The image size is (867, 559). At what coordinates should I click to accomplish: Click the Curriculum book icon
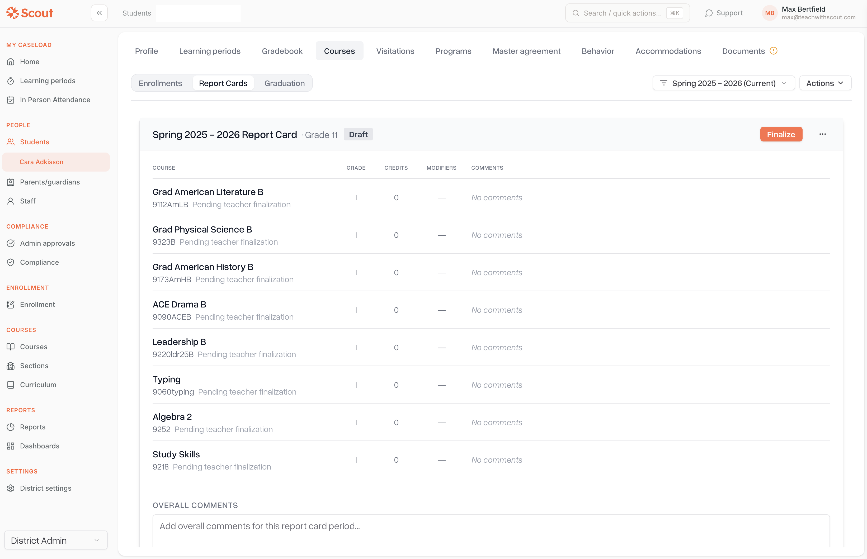pos(11,384)
